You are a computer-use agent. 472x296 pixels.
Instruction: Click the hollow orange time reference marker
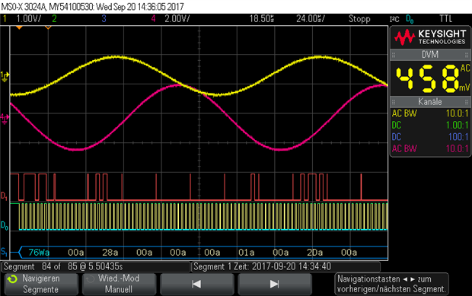[x=48, y=27]
